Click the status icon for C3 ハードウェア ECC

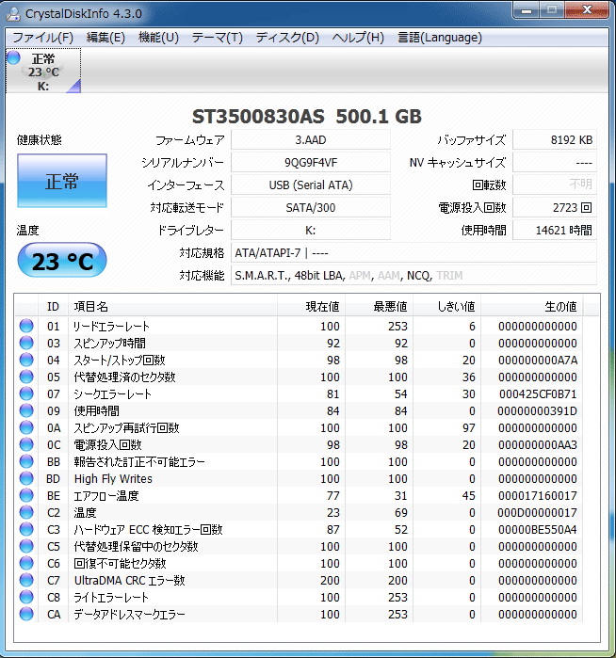tap(26, 529)
